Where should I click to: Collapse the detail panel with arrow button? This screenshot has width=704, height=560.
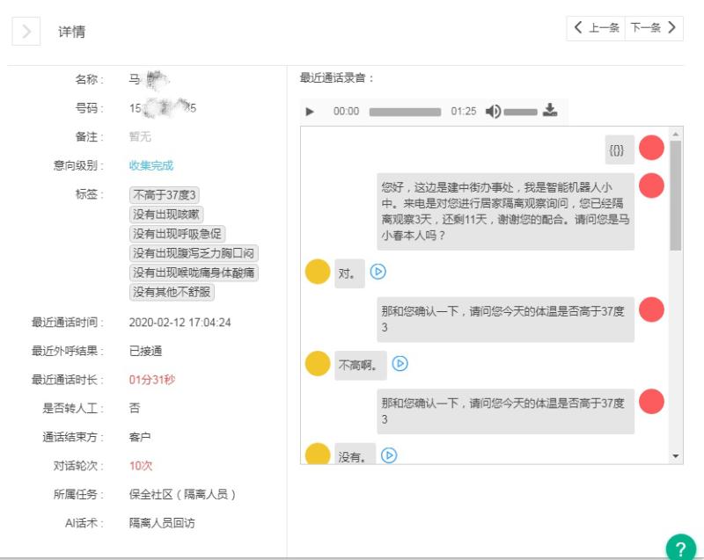(26, 32)
